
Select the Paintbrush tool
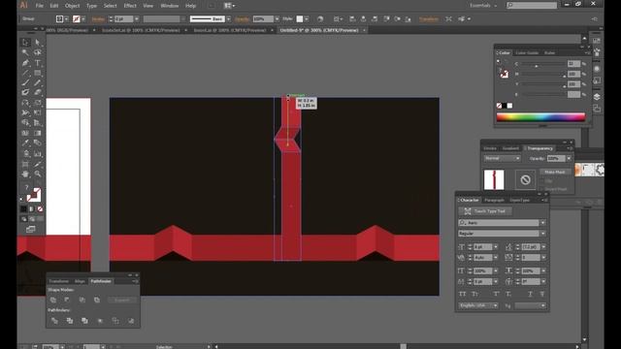pyautogui.click(x=26, y=82)
